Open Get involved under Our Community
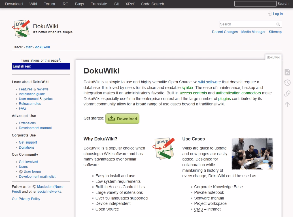Screen dimensions: 293x217 pos(28,162)
